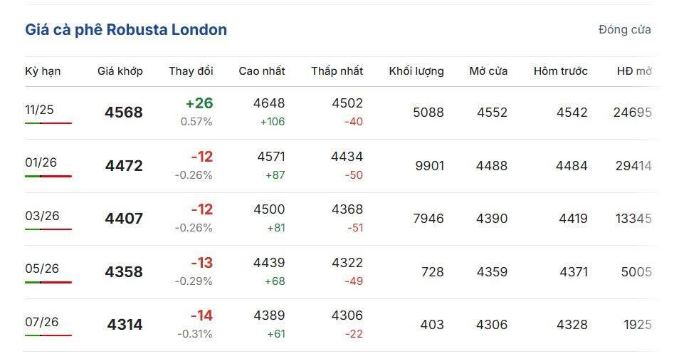Click the matched price 4568
679x354 pixels.
pos(124,113)
